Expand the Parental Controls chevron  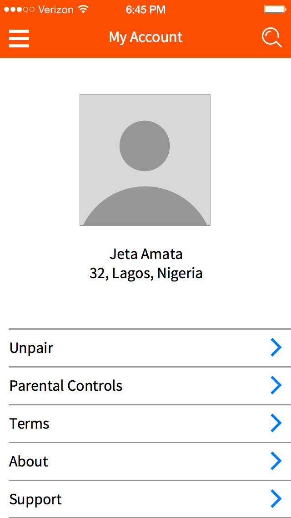click(x=276, y=386)
